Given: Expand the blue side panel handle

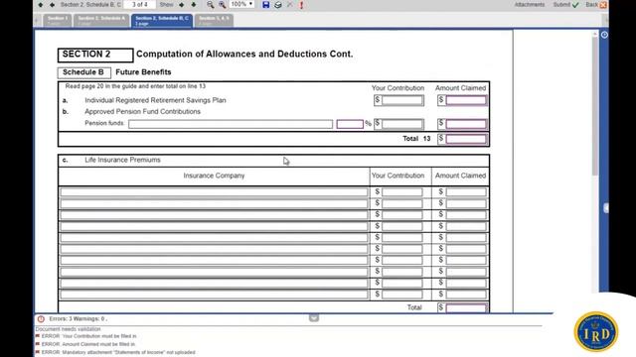Looking at the screenshot, I should (x=606, y=208).
